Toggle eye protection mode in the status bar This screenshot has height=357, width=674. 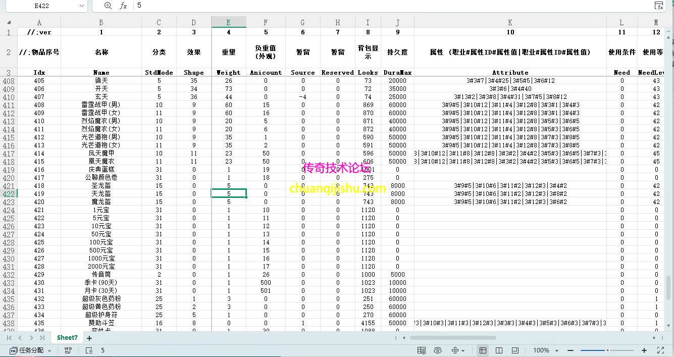coord(438,349)
